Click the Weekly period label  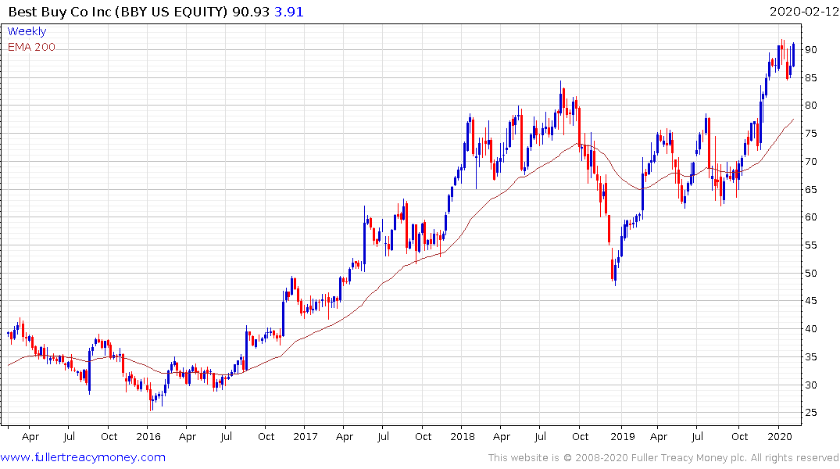pos(27,31)
